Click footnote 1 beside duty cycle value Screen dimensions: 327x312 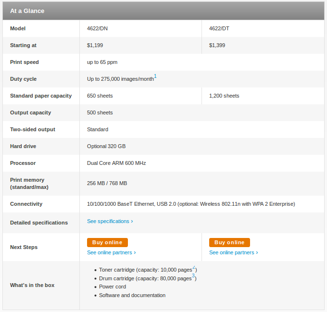coord(155,76)
